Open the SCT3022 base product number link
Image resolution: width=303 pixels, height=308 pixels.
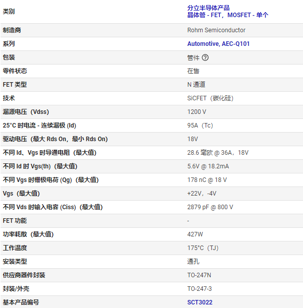199,302
